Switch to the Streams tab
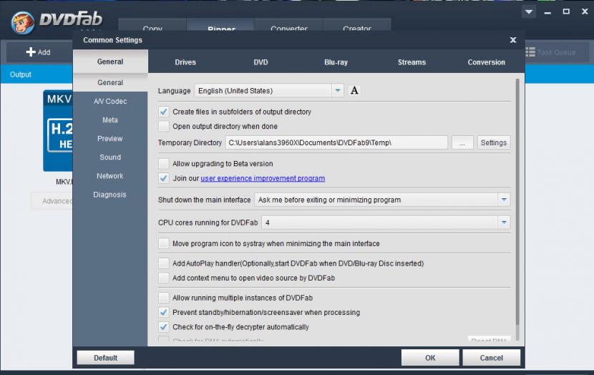This screenshot has height=375, width=594. 412,62
